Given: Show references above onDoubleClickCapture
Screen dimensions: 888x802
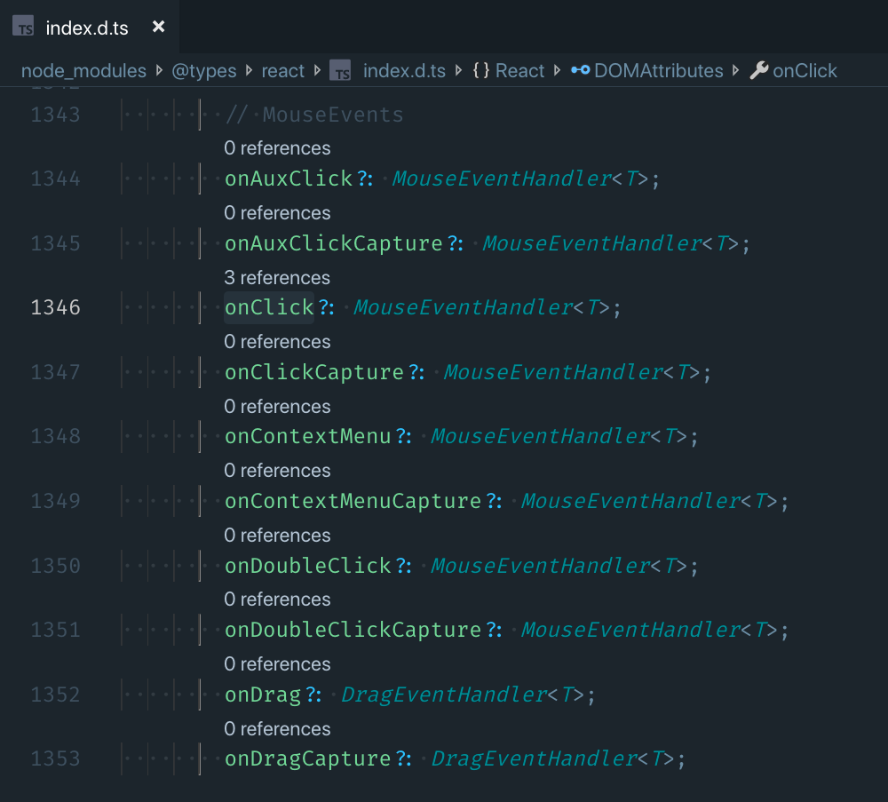Looking at the screenshot, I should coord(277,600).
